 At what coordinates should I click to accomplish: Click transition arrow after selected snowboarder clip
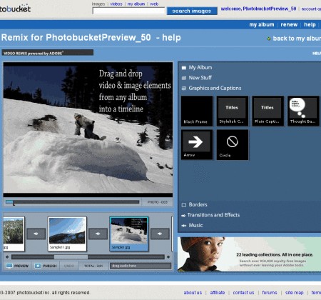160,234
